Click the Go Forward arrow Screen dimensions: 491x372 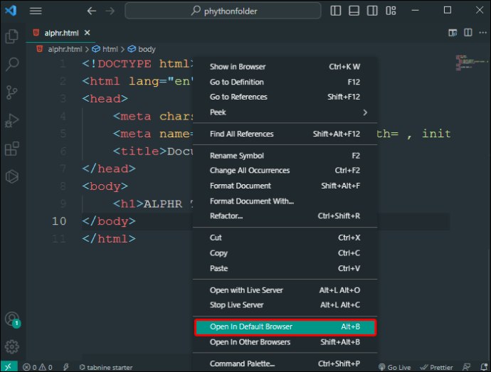click(x=110, y=11)
